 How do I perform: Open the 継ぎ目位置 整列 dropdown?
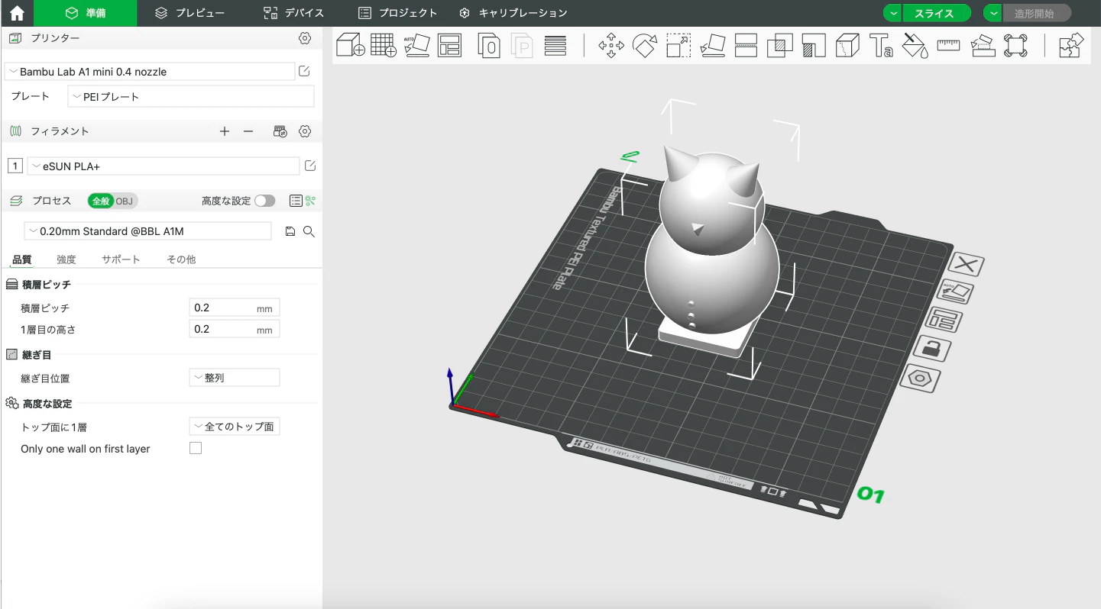pos(235,378)
